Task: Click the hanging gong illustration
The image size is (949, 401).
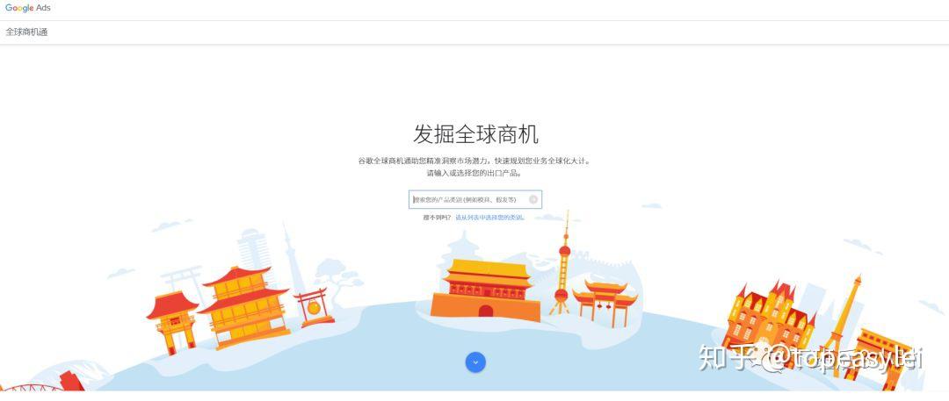Action: click(314, 308)
